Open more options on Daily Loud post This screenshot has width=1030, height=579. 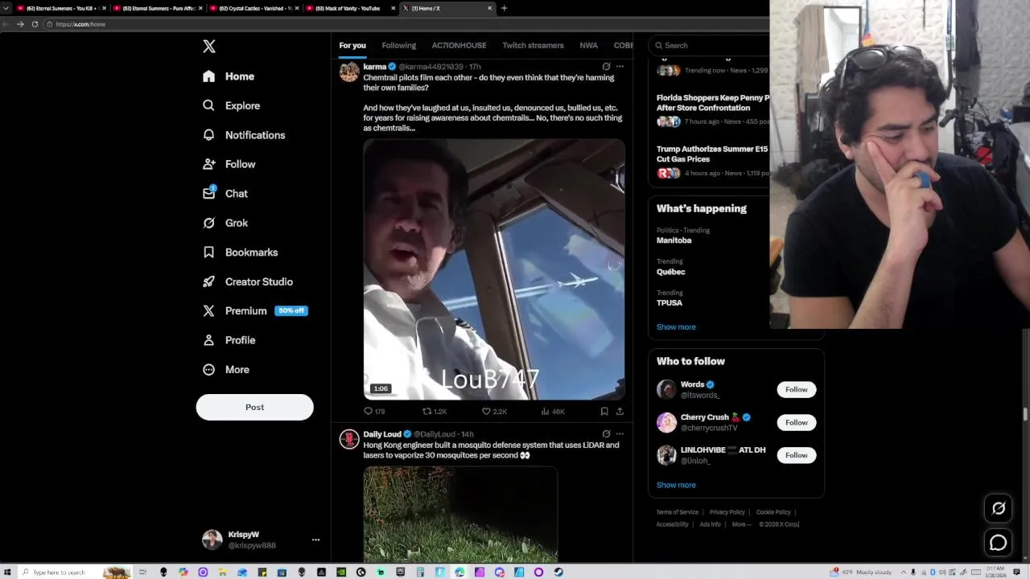coord(620,434)
